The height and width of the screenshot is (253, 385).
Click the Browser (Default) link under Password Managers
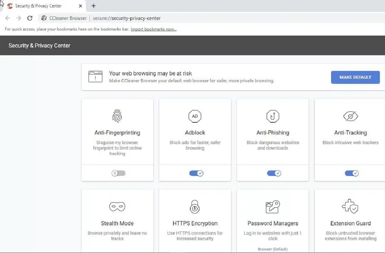click(x=273, y=249)
